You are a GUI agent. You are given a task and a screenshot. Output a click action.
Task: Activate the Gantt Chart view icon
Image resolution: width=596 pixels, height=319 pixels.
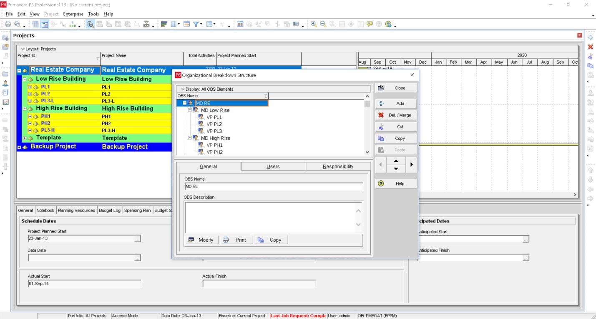click(x=45, y=24)
